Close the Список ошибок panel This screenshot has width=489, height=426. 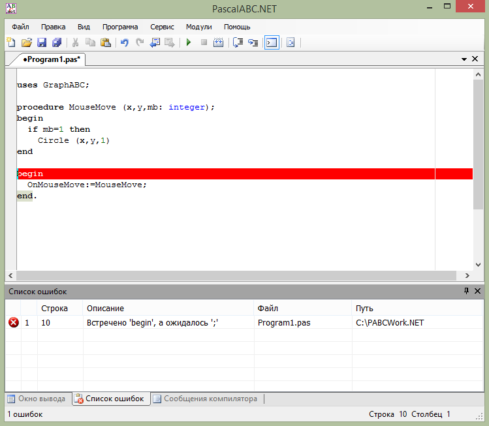click(477, 291)
